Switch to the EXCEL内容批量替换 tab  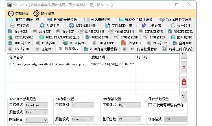pyautogui.click(x=140, y=49)
